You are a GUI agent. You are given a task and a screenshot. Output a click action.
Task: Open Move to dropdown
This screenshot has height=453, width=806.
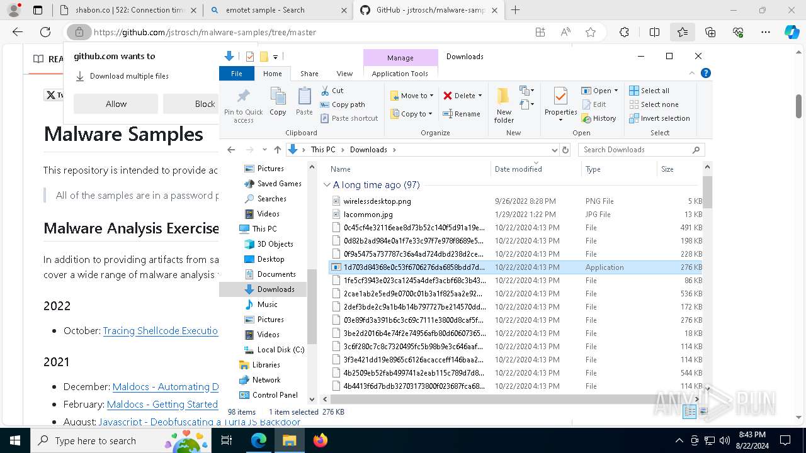412,96
